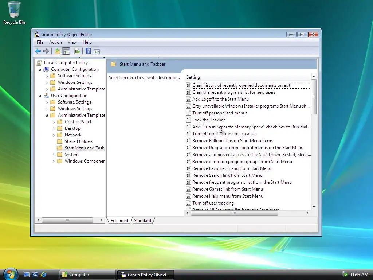Switch to the Standard tab

[x=142, y=221]
